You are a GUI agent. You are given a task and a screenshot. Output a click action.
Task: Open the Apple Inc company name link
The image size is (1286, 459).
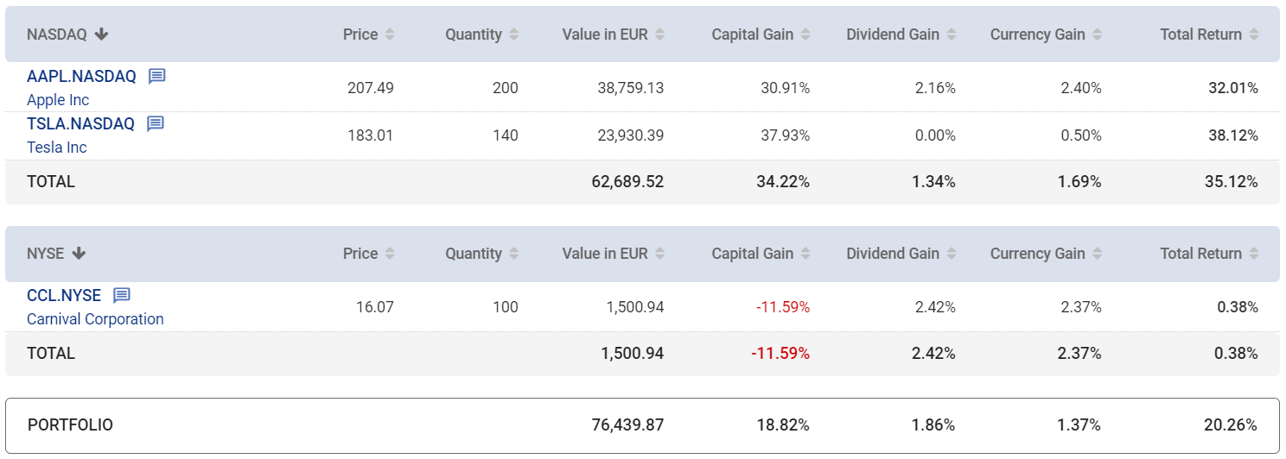58,100
